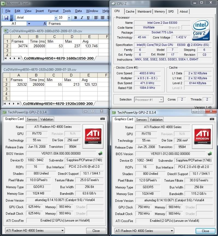Click BIOS save chip icon in right GPU-Z
The image size is (218, 236).
pos(210,154)
